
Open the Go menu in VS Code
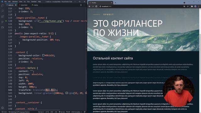click(25, 2)
